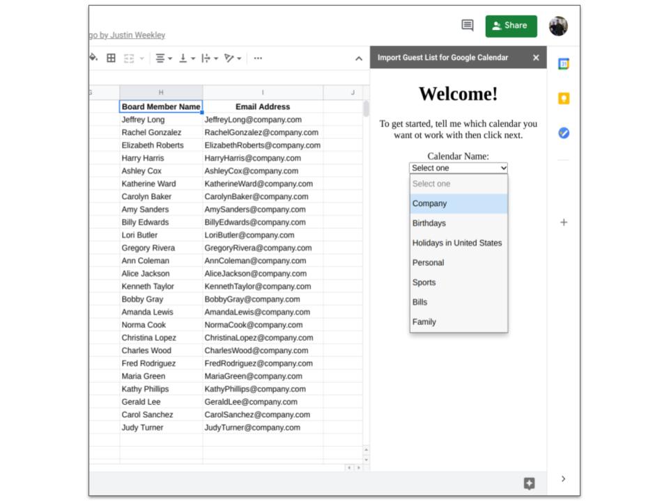Open the borders tool

pyautogui.click(x=111, y=58)
